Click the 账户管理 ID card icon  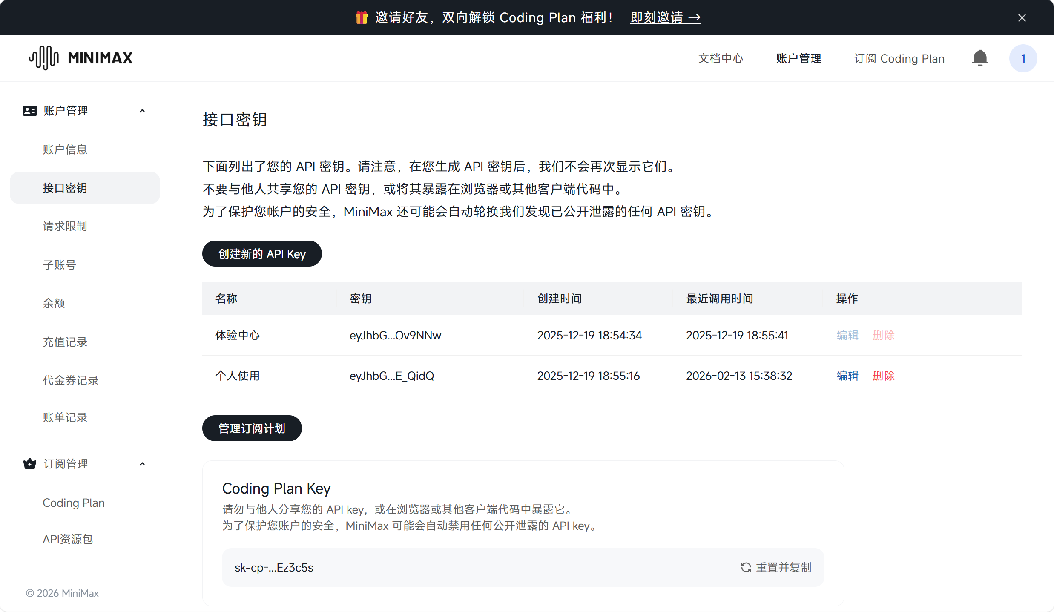tap(29, 111)
